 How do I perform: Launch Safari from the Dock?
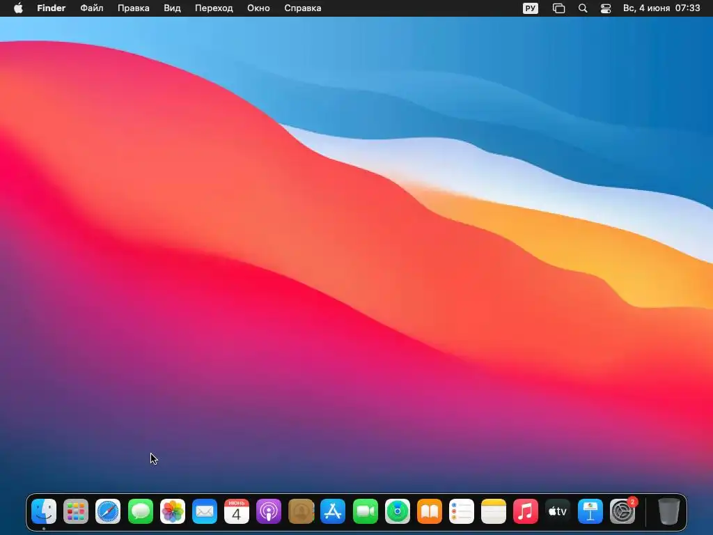tap(108, 511)
